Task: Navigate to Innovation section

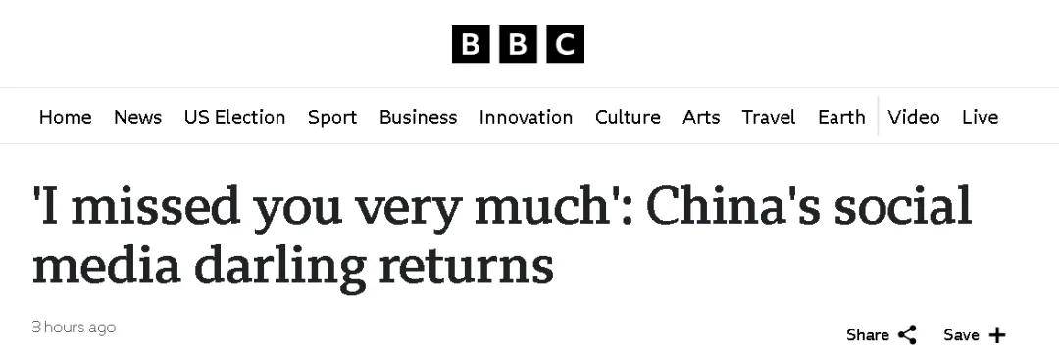Action: coord(526,117)
